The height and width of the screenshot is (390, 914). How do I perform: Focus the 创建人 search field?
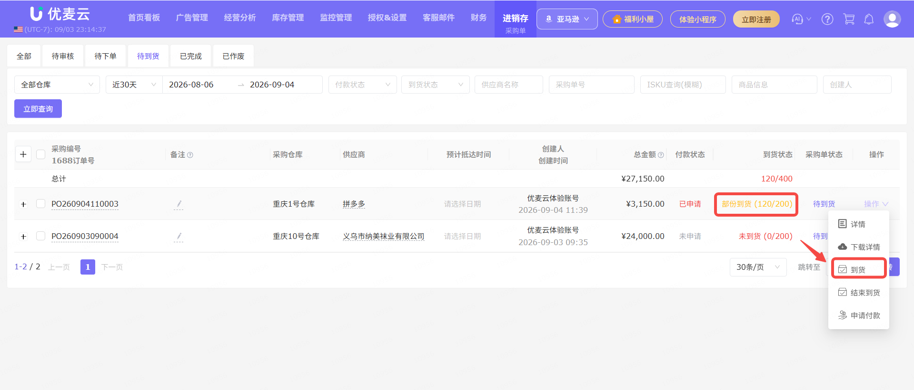pyautogui.click(x=857, y=85)
